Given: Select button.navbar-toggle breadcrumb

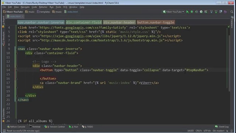Looking at the screenshot, I should pos(156,22).
